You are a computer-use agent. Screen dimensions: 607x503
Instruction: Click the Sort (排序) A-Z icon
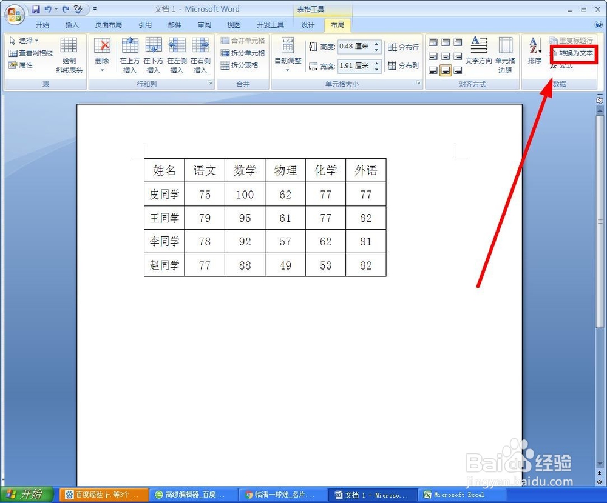pos(535,45)
